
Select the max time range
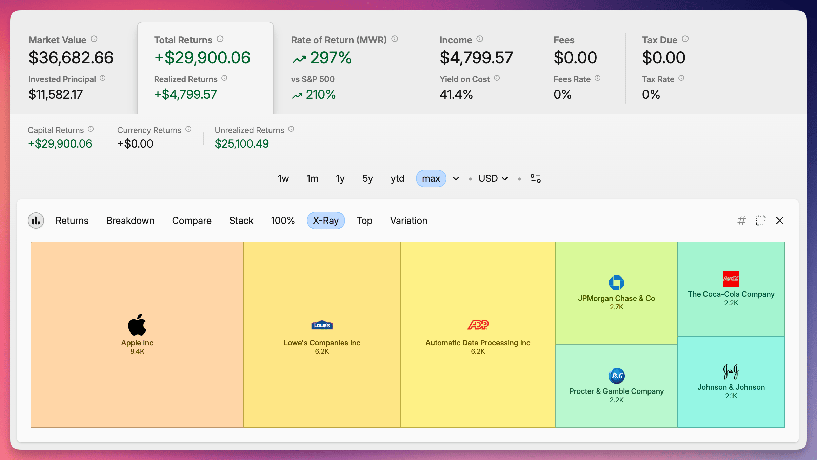[431, 178]
